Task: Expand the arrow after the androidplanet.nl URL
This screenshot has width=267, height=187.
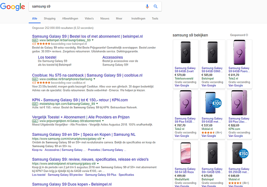Action: [98, 163]
